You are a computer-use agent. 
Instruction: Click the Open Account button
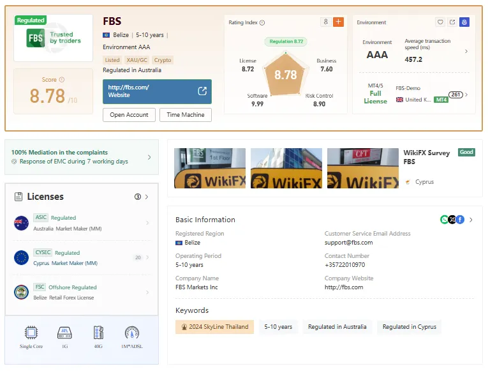tap(129, 115)
